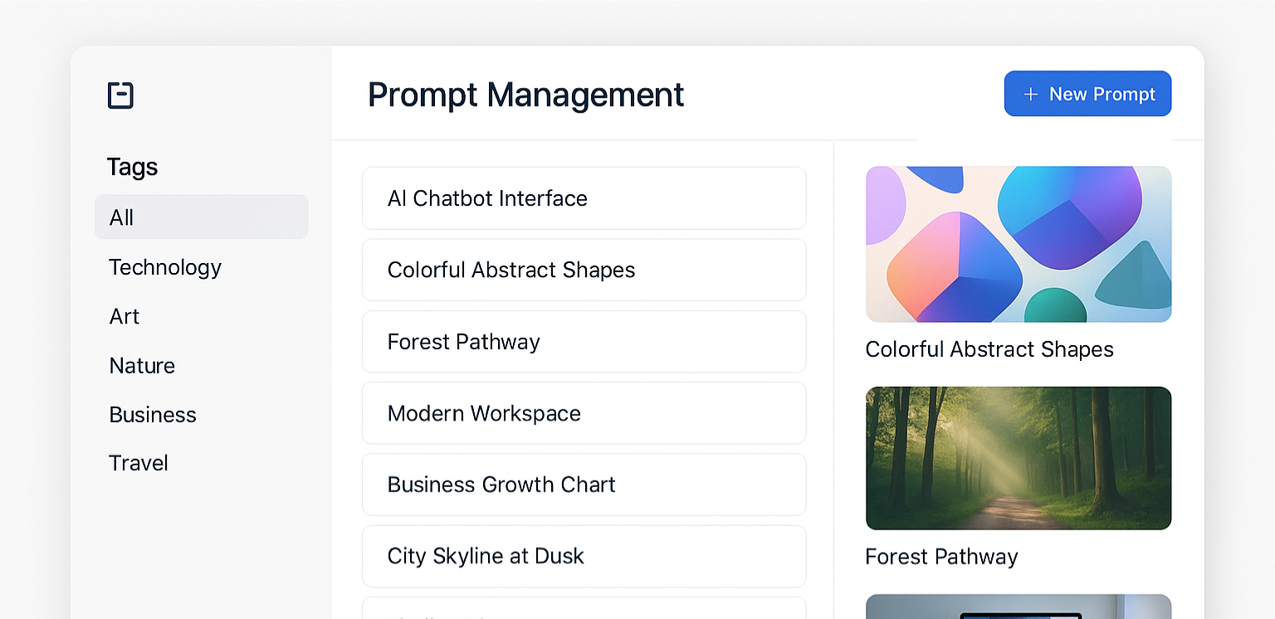Click the Forest Pathway preview image
The image size is (1275, 619).
point(1019,458)
